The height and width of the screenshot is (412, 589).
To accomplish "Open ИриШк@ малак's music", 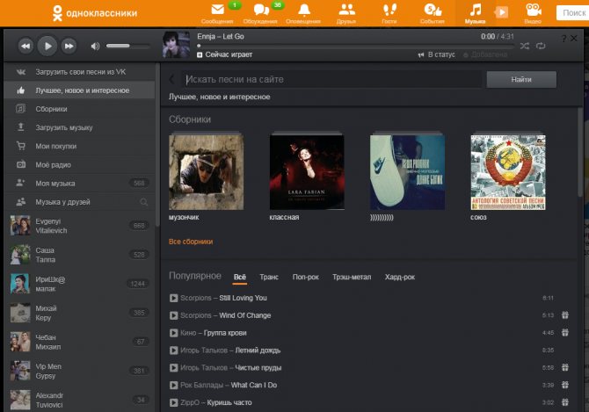I will (x=79, y=284).
